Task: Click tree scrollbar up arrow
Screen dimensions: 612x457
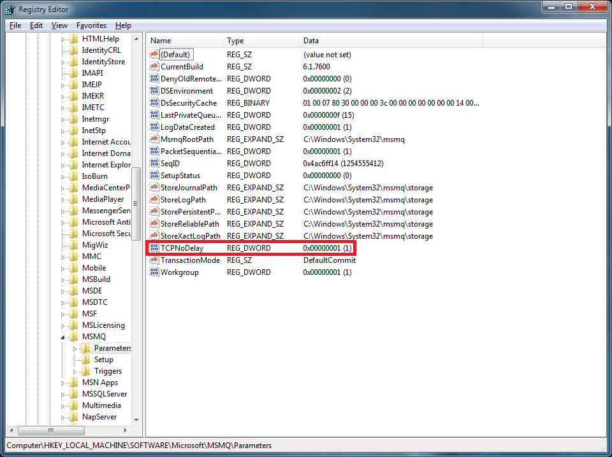Action: coord(136,39)
